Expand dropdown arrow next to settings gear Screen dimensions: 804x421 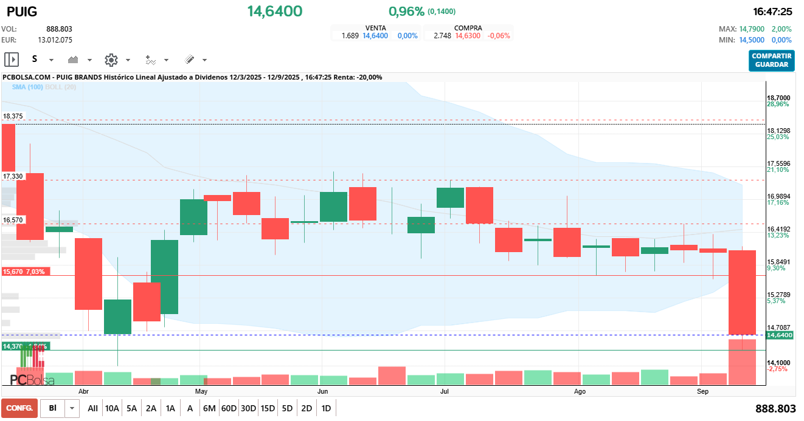[128, 60]
